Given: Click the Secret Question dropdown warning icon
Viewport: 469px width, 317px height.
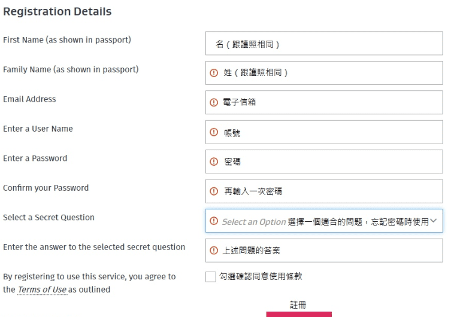Looking at the screenshot, I should coord(214,221).
